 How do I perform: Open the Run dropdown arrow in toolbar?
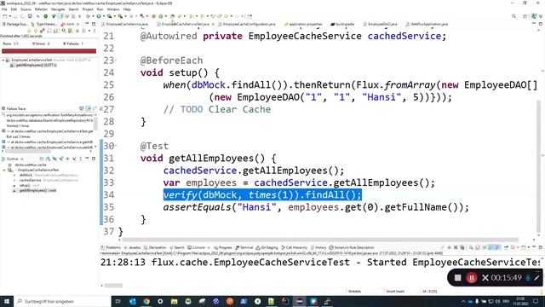click(x=103, y=16)
